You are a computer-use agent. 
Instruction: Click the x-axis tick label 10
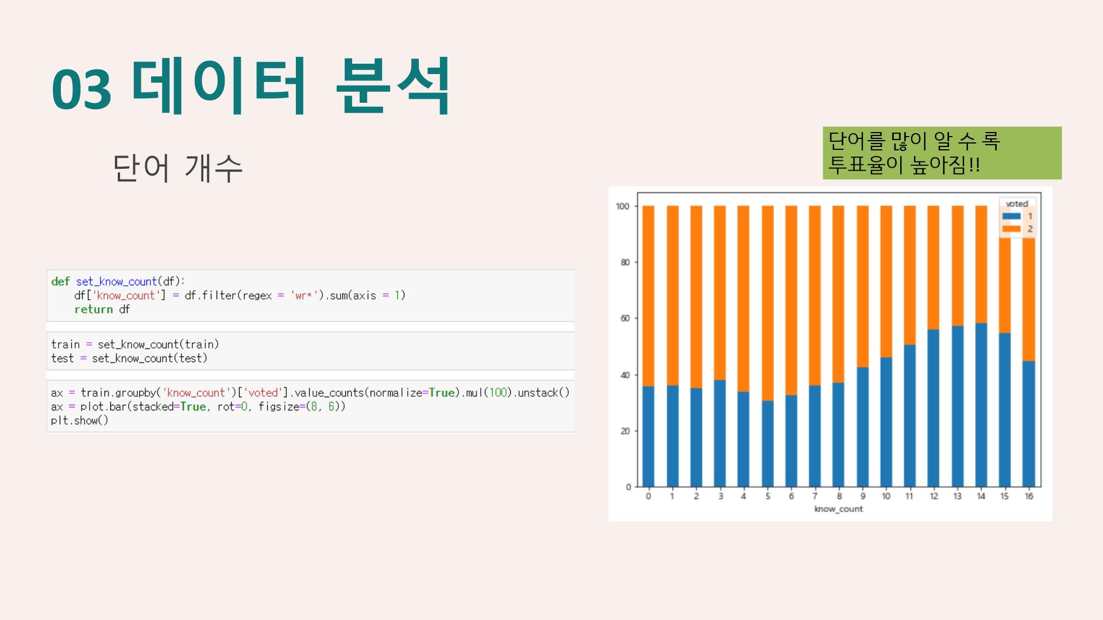pyautogui.click(x=886, y=497)
